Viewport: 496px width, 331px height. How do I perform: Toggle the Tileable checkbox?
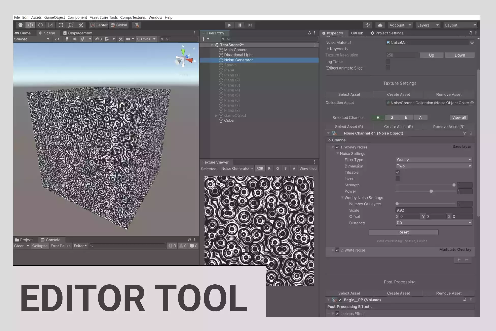click(x=398, y=172)
